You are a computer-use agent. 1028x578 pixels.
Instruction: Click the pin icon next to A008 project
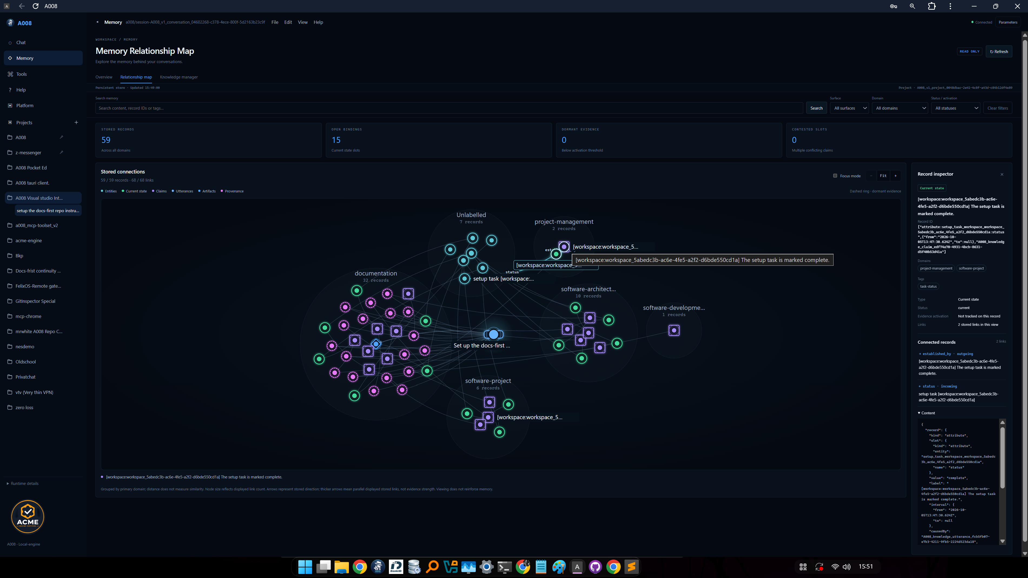pos(61,137)
